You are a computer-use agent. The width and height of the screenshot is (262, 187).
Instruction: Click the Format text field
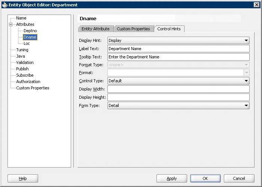click(176, 73)
